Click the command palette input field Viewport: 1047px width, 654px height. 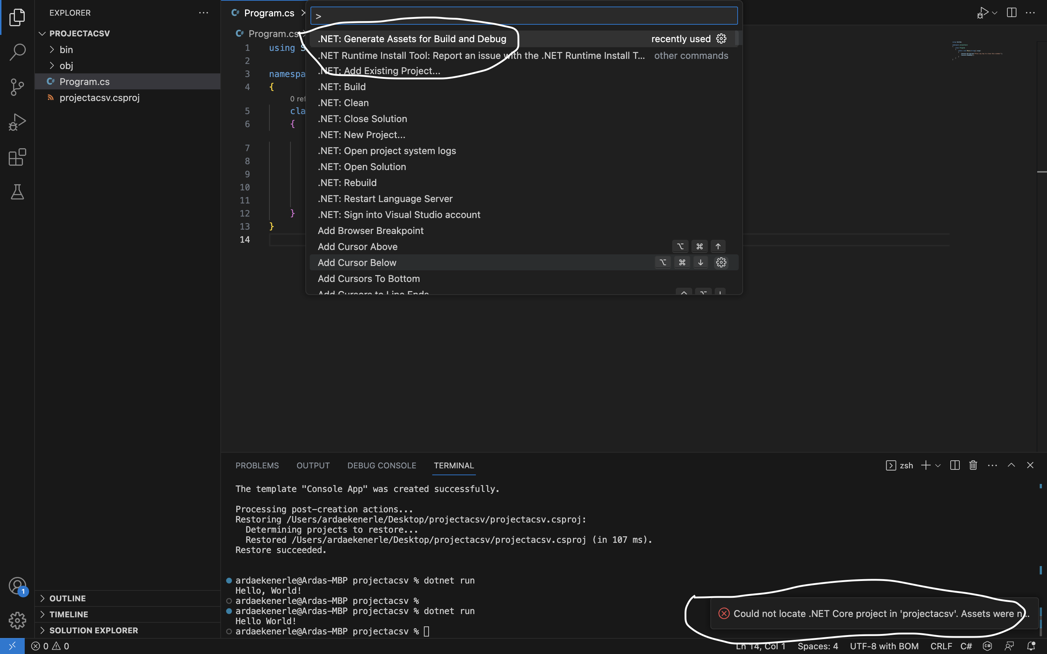(523, 16)
